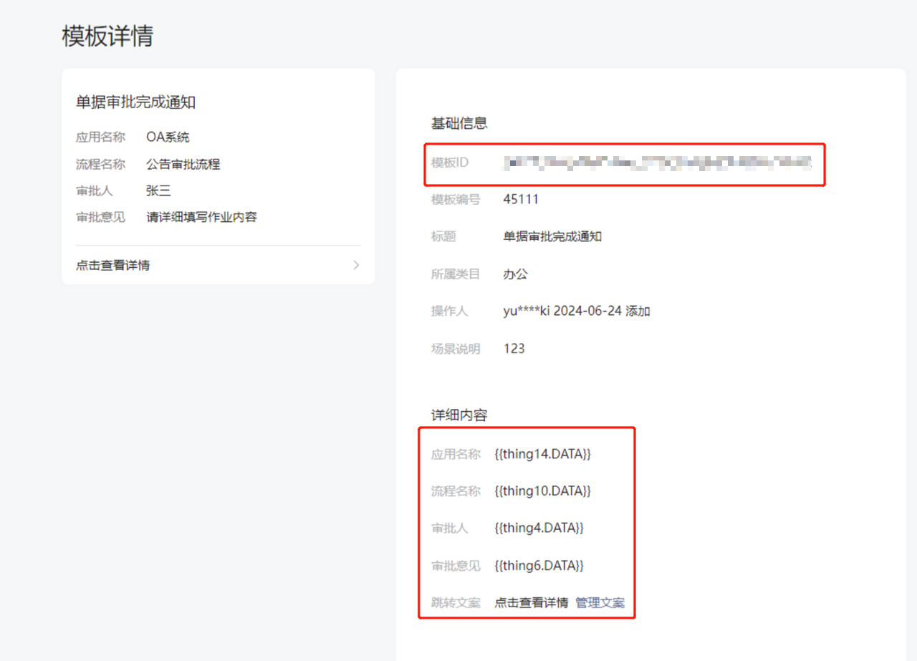The height and width of the screenshot is (661, 917).
Task: Click the scene description value 123
Action: click(x=514, y=349)
